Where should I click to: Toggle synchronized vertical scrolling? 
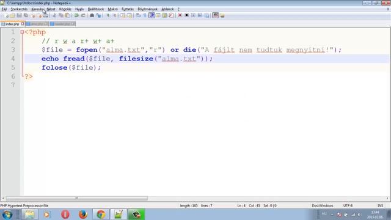123,15
